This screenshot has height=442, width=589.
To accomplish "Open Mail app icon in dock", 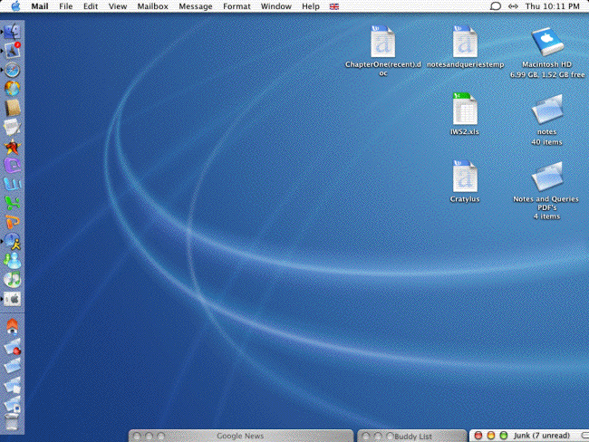I will (x=14, y=49).
